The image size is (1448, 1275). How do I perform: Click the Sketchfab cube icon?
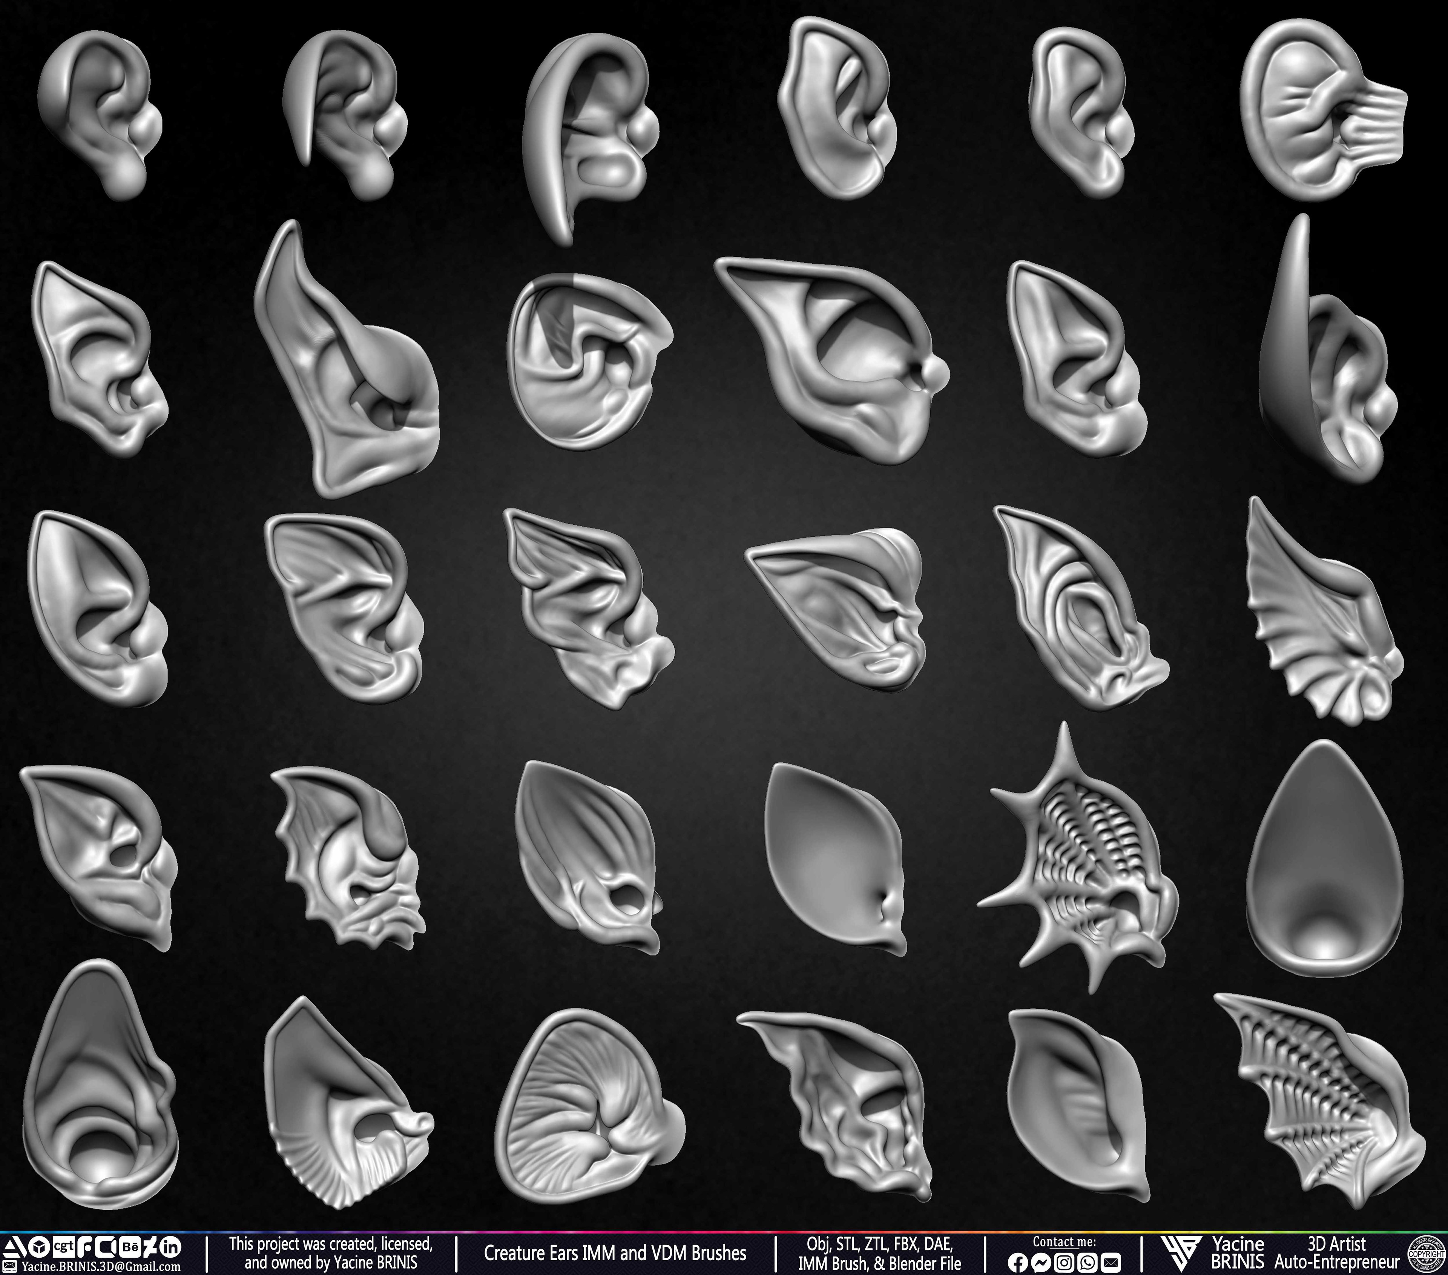pos(39,1247)
